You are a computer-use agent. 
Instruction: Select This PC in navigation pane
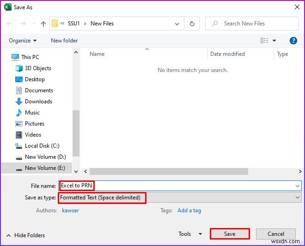pyautogui.click(x=25, y=57)
